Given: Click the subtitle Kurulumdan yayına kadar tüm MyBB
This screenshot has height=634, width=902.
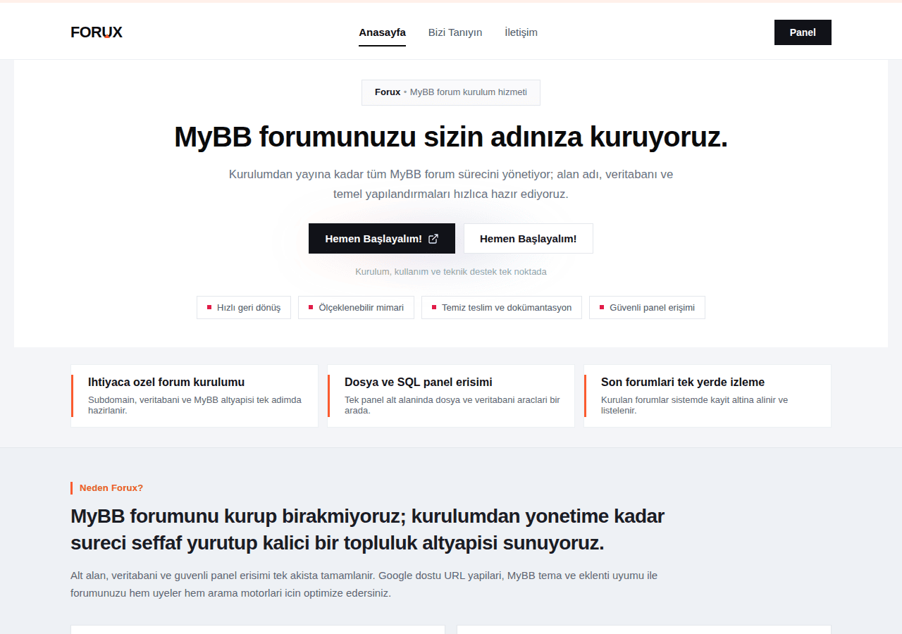Looking at the screenshot, I should click(451, 184).
